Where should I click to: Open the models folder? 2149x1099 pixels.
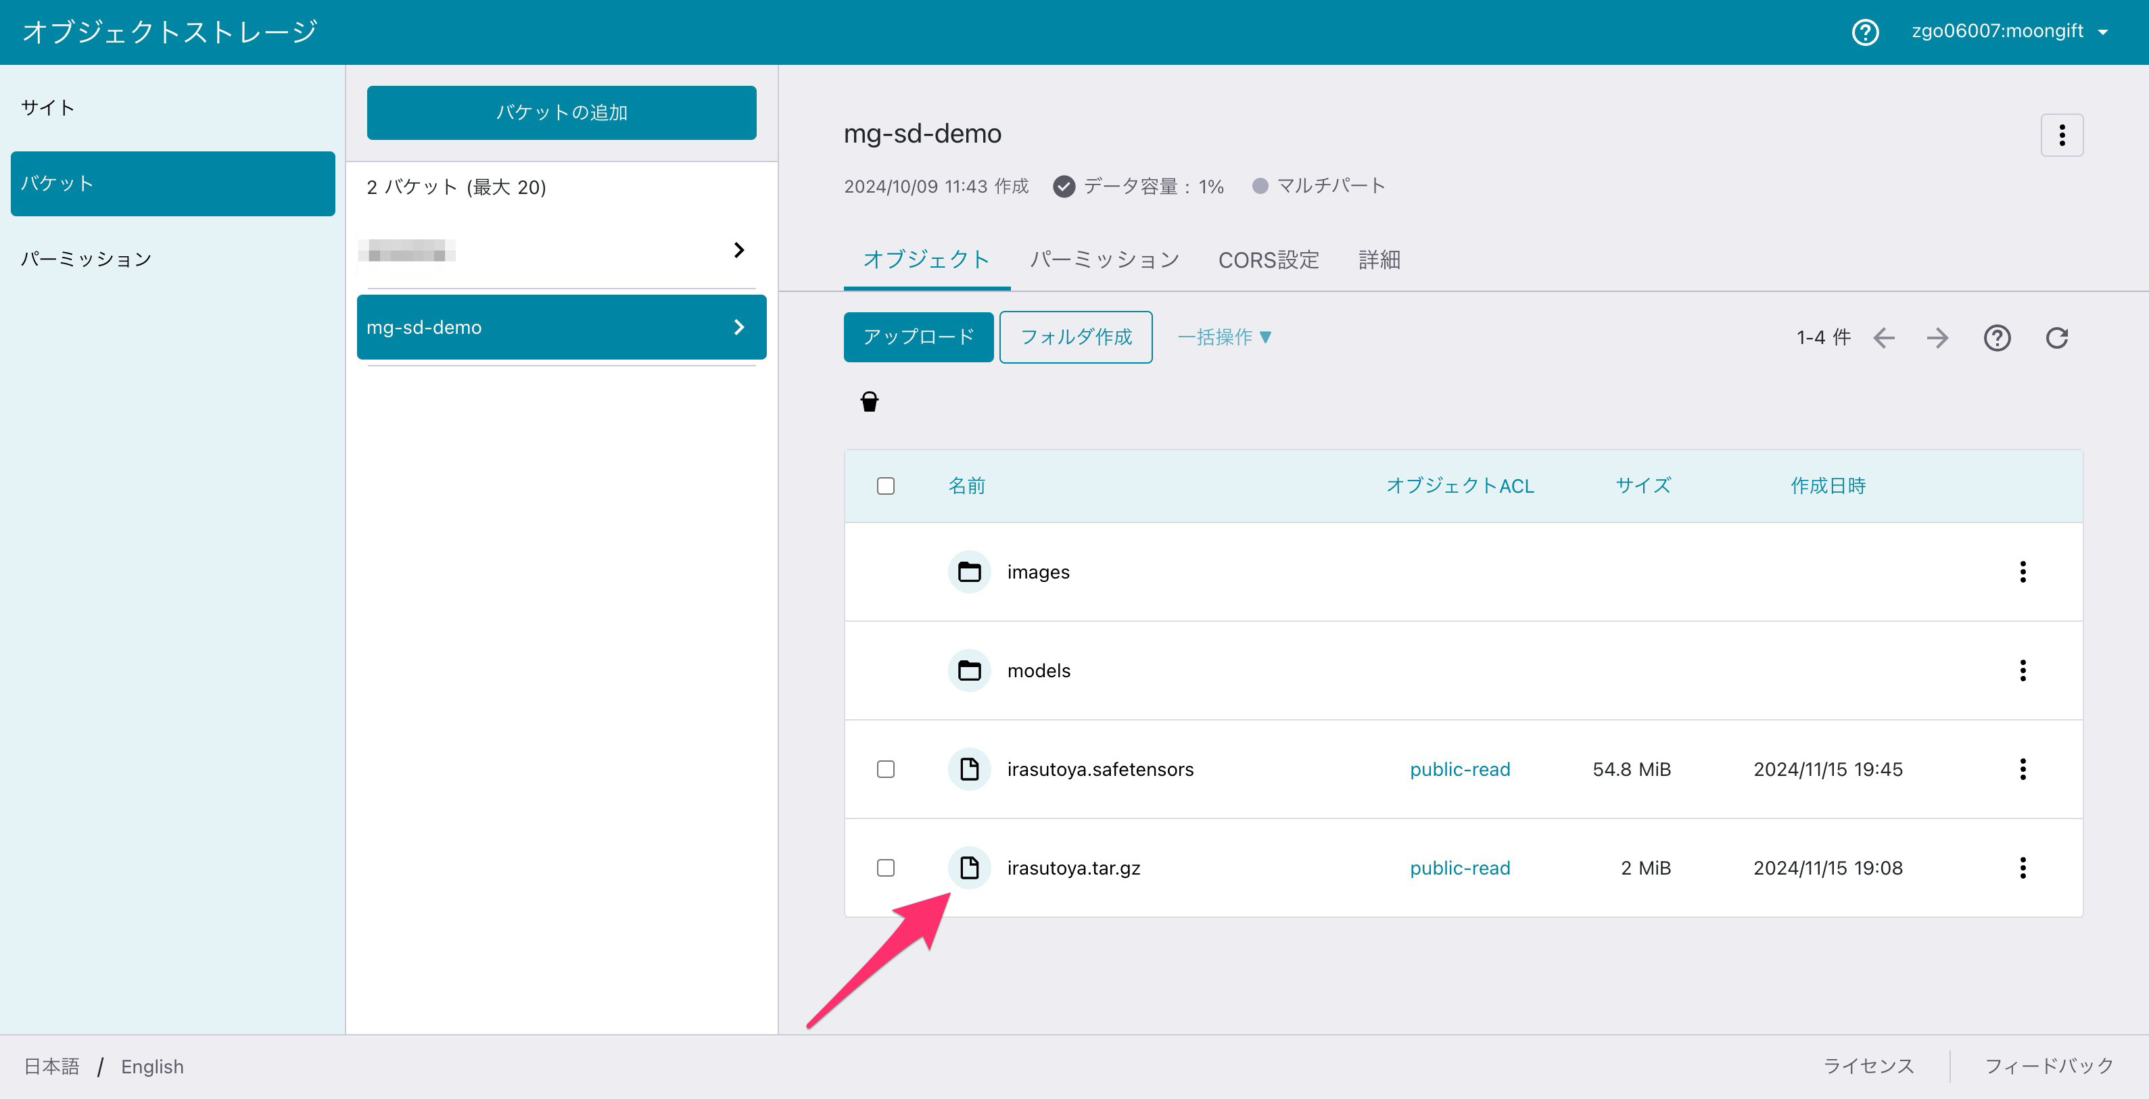tap(1038, 670)
